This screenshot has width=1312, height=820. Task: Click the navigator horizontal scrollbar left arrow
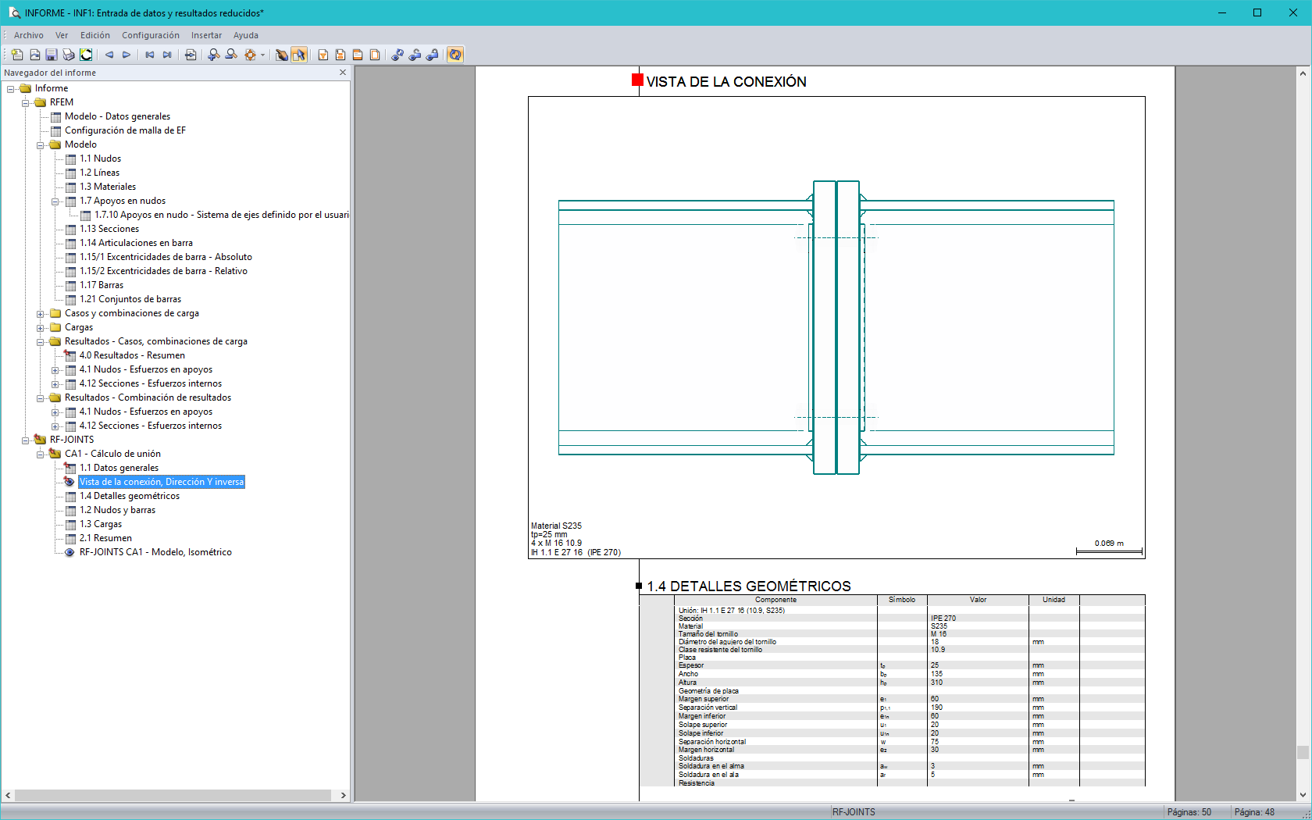[x=8, y=795]
